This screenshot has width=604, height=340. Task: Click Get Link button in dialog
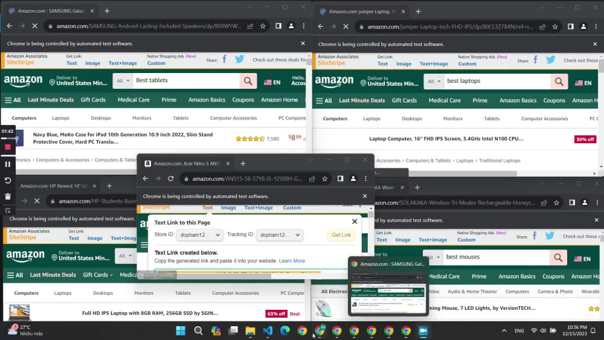point(341,235)
